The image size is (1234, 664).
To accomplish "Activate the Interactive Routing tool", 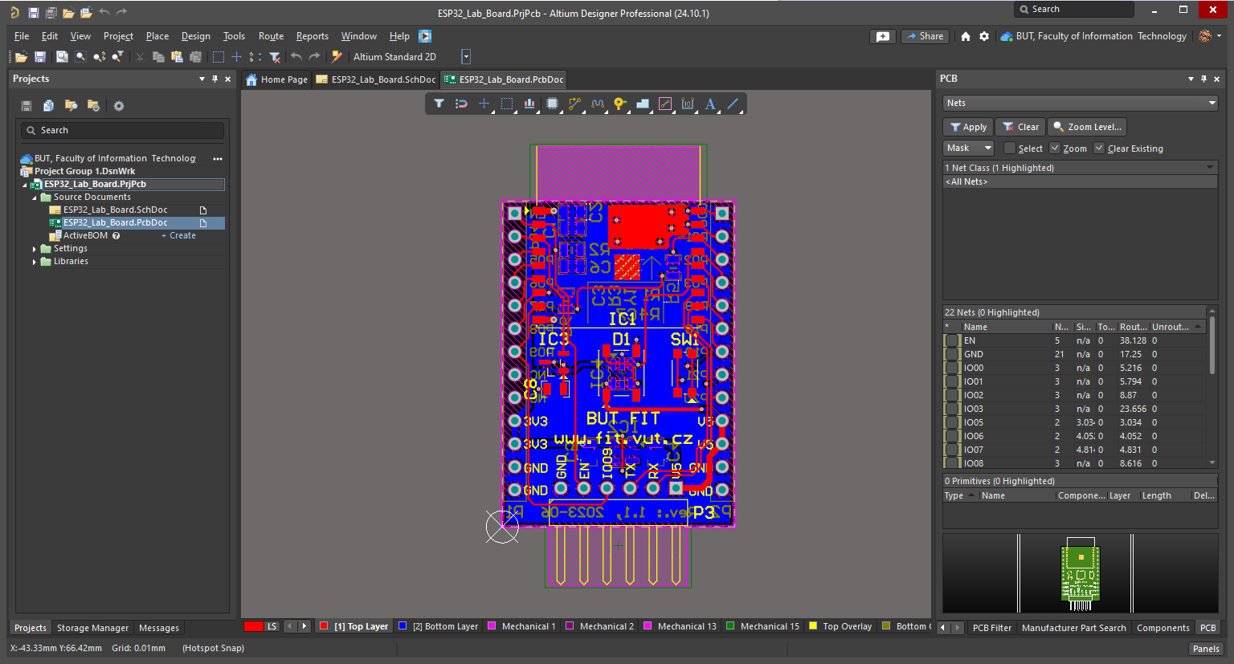I will [574, 104].
